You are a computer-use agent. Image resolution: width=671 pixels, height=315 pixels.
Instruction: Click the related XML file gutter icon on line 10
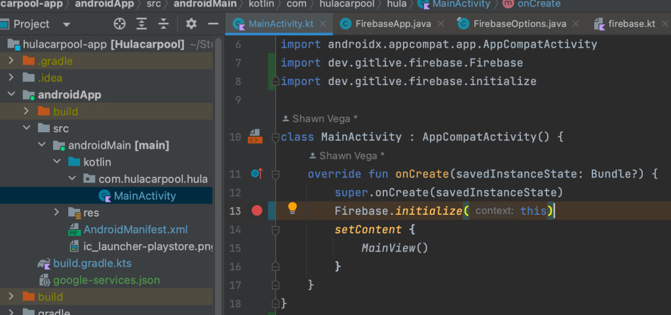(255, 136)
